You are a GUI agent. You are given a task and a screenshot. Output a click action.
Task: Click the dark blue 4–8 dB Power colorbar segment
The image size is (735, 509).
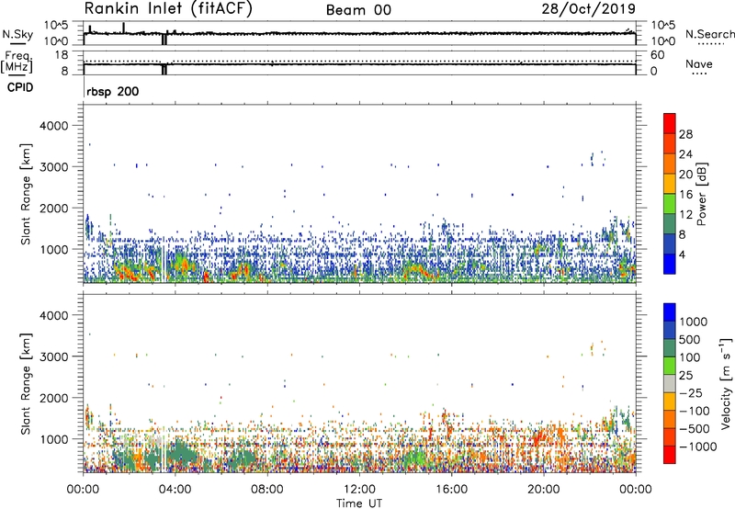click(670, 244)
